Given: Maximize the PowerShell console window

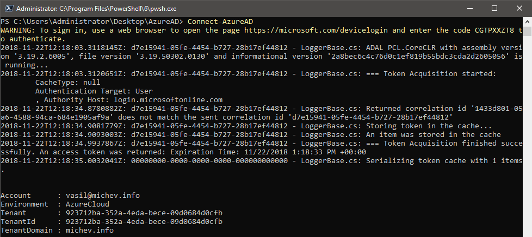Looking at the screenshot, I should 494,8.
